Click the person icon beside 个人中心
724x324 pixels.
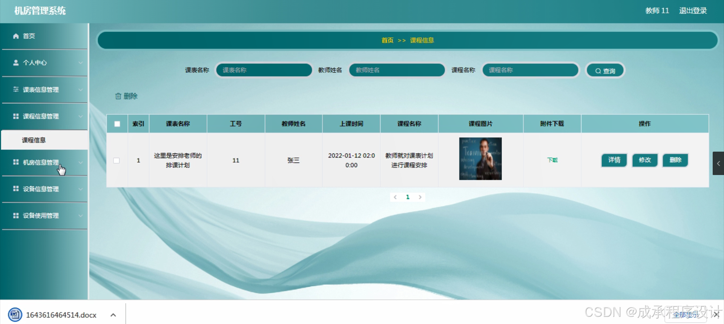[x=16, y=63]
